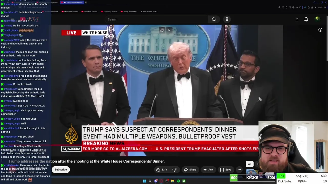Image resolution: width=328 pixels, height=184 pixels.
Task: Click the AI toolbar button in browser
Action: 321,7
